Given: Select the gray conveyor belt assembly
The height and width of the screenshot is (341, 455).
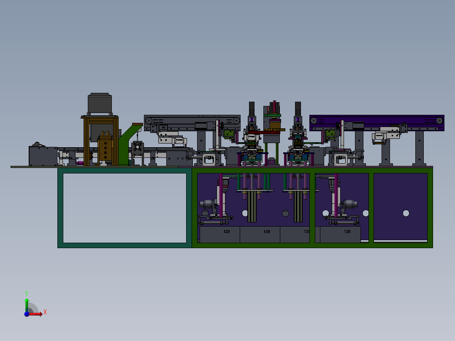Looking at the screenshot, I should (x=192, y=123).
